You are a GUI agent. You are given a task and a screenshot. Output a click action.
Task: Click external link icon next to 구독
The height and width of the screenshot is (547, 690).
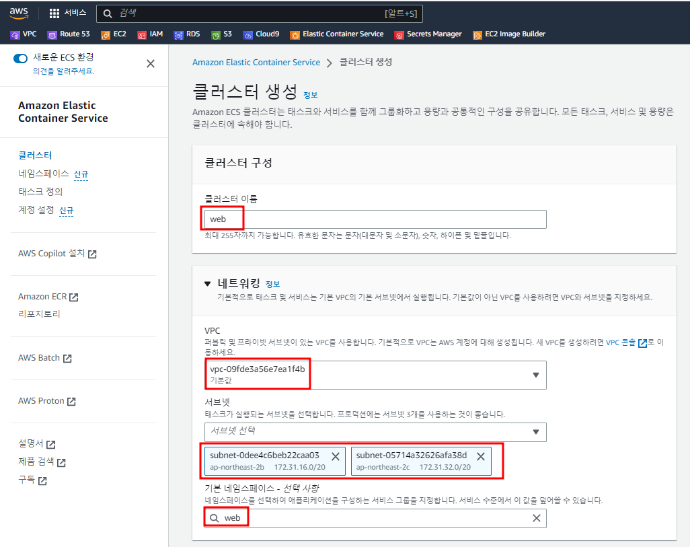(42, 480)
